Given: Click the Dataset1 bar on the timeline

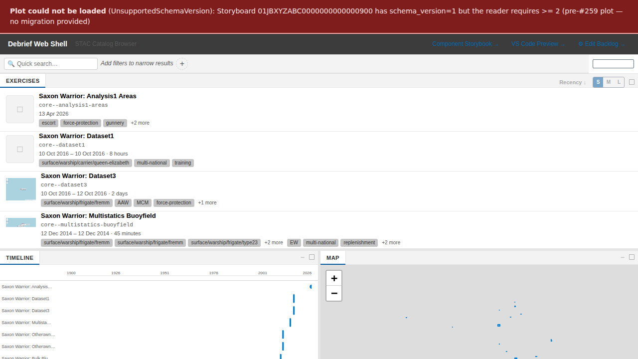Looking at the screenshot, I should [294, 299].
